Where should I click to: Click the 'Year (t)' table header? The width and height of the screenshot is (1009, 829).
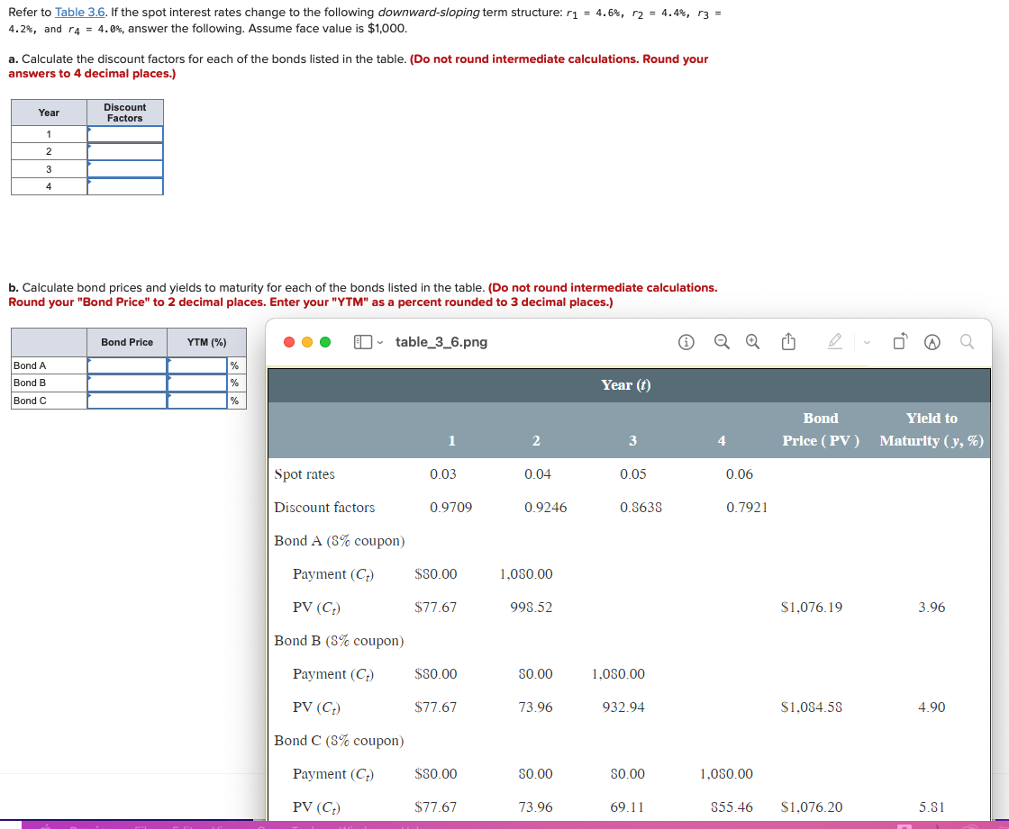(625, 384)
